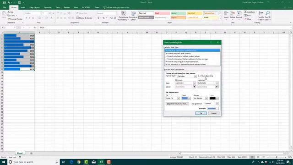The height and width of the screenshot is (165, 293).
Task: Click Negative Value and Axis button
Action: pyautogui.click(x=177, y=104)
